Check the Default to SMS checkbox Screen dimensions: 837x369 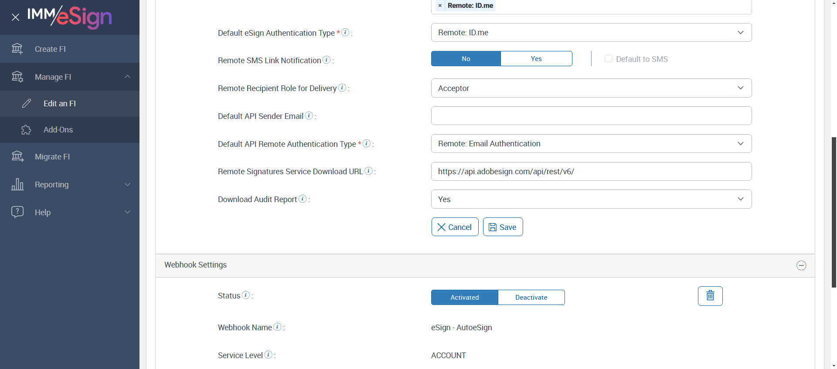pyautogui.click(x=609, y=59)
